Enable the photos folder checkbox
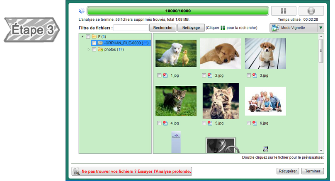 [94, 50]
